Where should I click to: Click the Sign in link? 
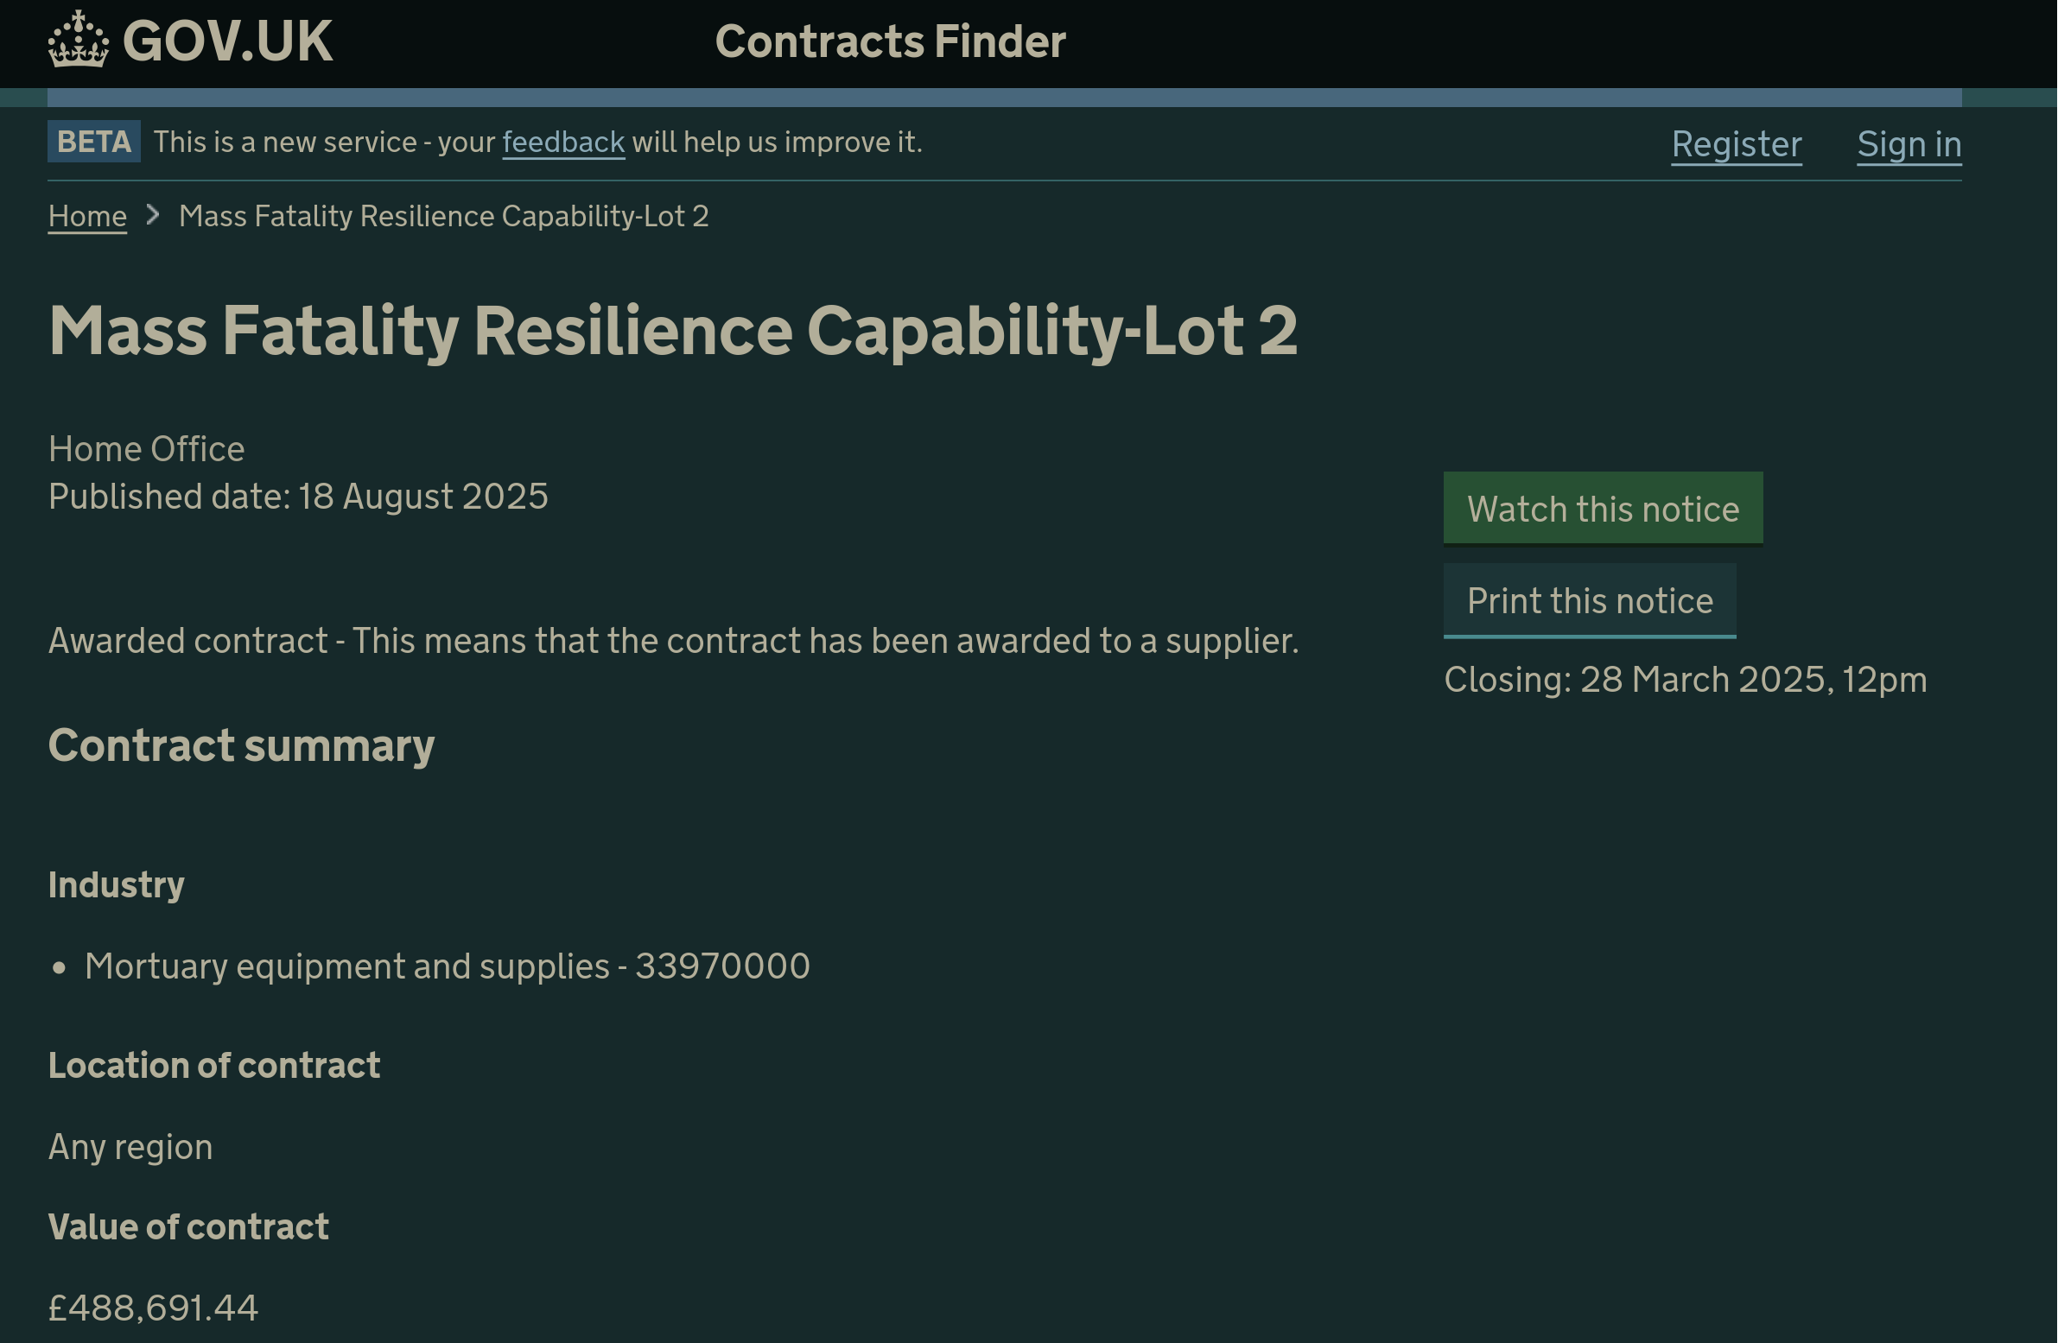click(1909, 144)
